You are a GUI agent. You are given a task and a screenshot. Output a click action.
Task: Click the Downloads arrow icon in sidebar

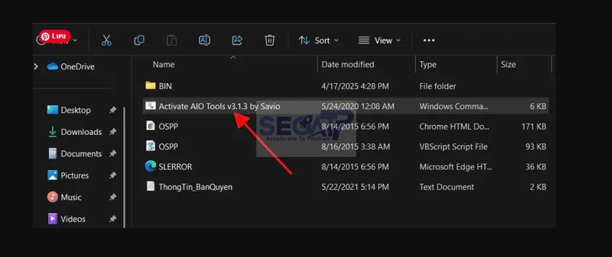pyautogui.click(x=52, y=132)
